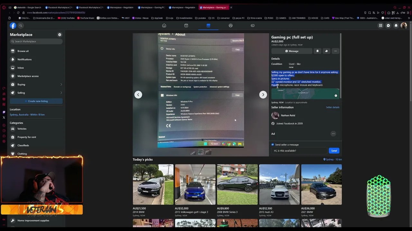This screenshot has width=412, height=231.
Task: Show the next listing photo
Action: (263, 95)
